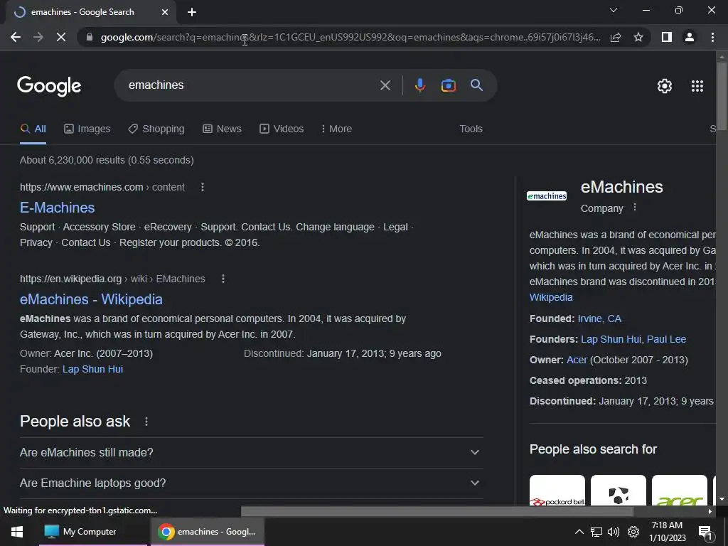This screenshot has width=728, height=546.
Task: Switch to the Images tab
Action: click(x=87, y=129)
